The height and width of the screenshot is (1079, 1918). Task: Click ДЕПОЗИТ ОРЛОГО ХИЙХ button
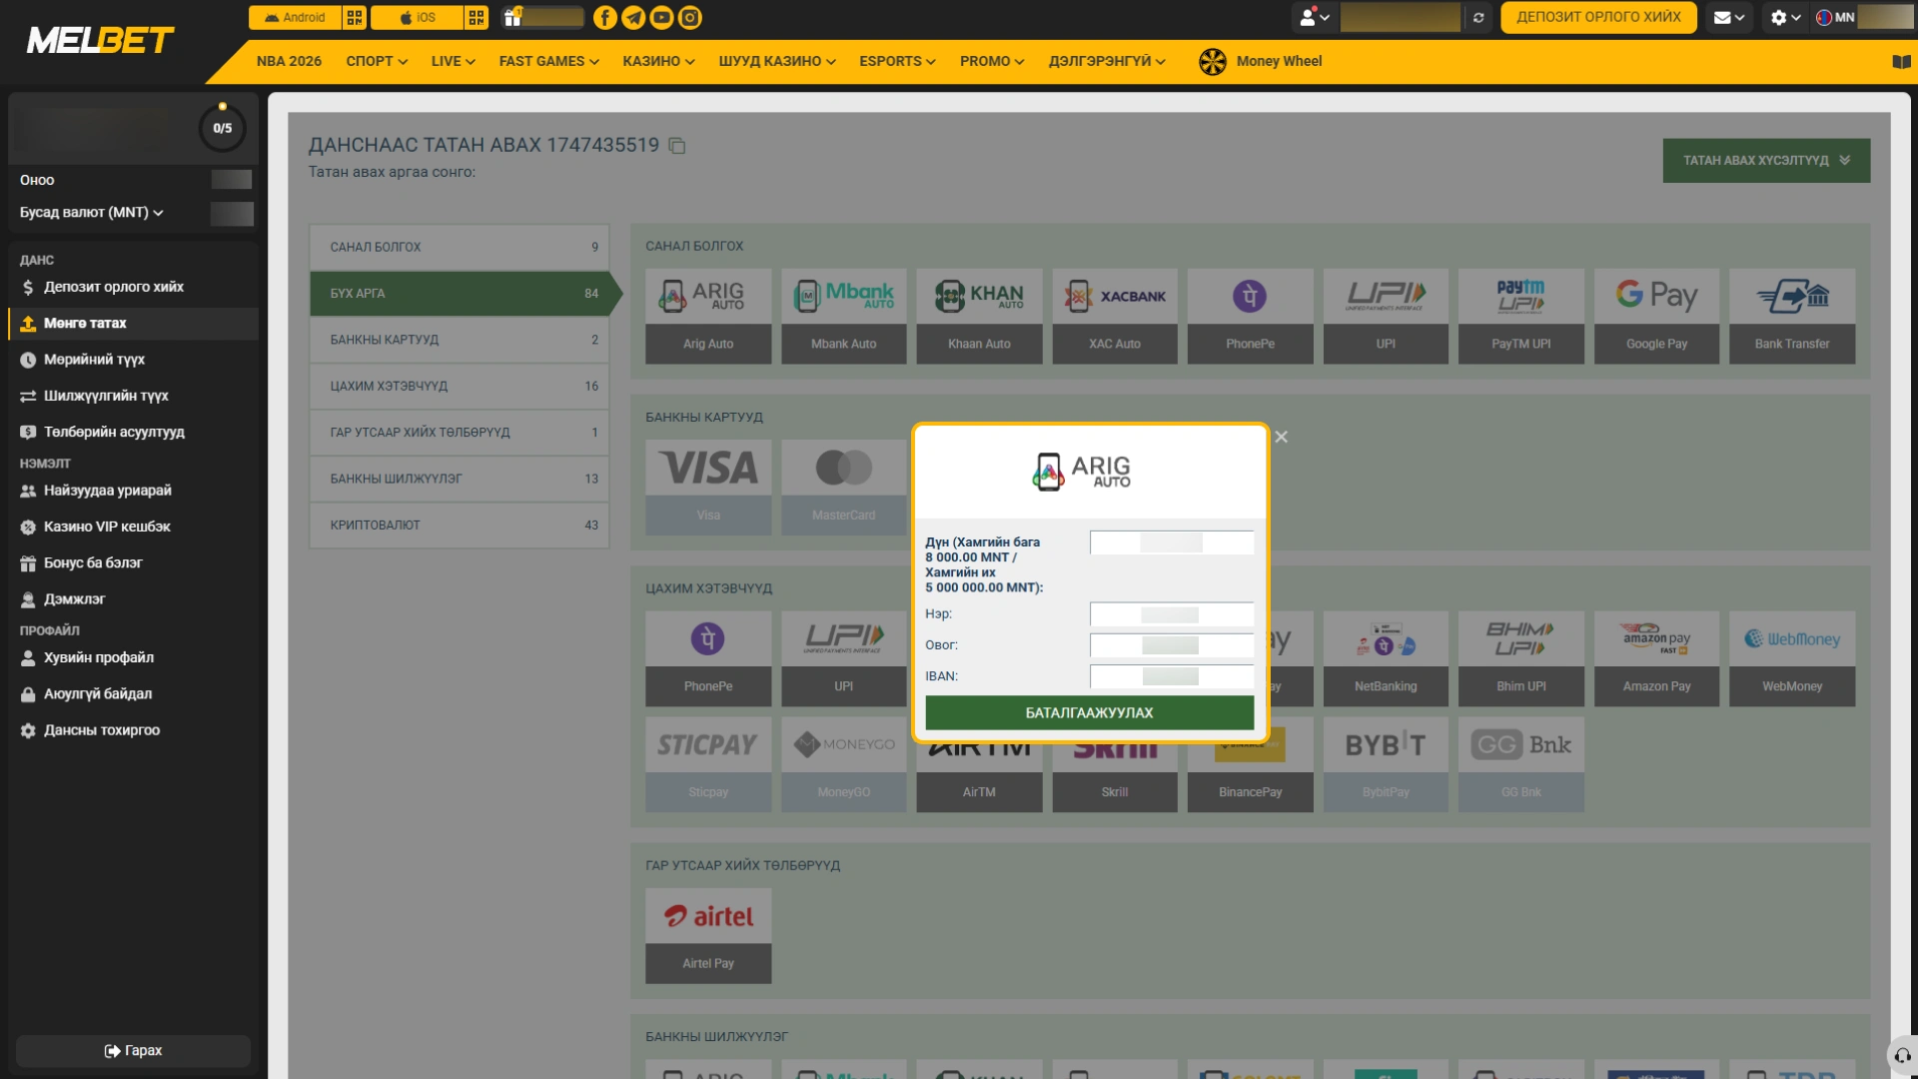(x=1598, y=17)
